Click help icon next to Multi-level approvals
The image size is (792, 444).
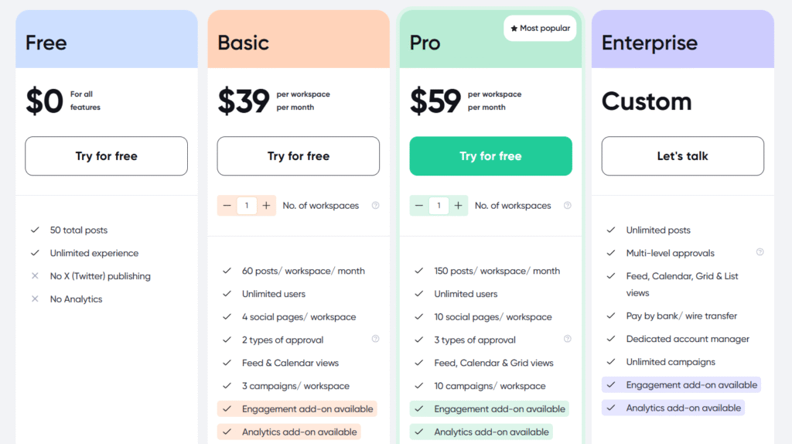point(760,252)
